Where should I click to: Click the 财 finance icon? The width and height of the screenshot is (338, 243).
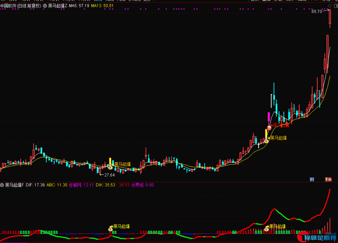point(312,179)
